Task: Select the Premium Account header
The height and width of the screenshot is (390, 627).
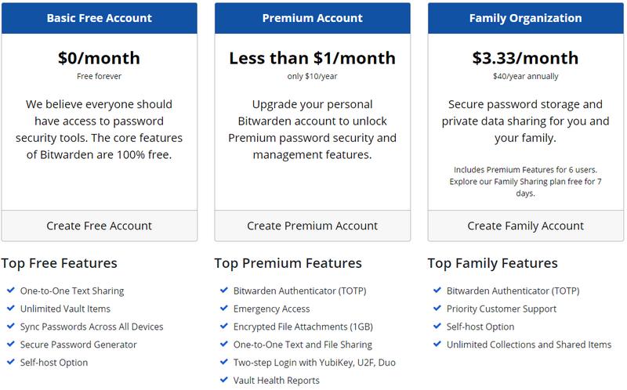Action: [x=312, y=18]
